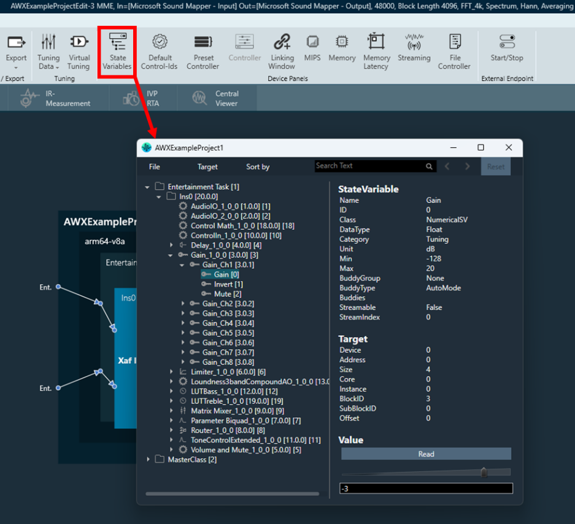Expand Delay_1_0_0 node
Image resolution: width=575 pixels, height=524 pixels.
click(x=171, y=245)
